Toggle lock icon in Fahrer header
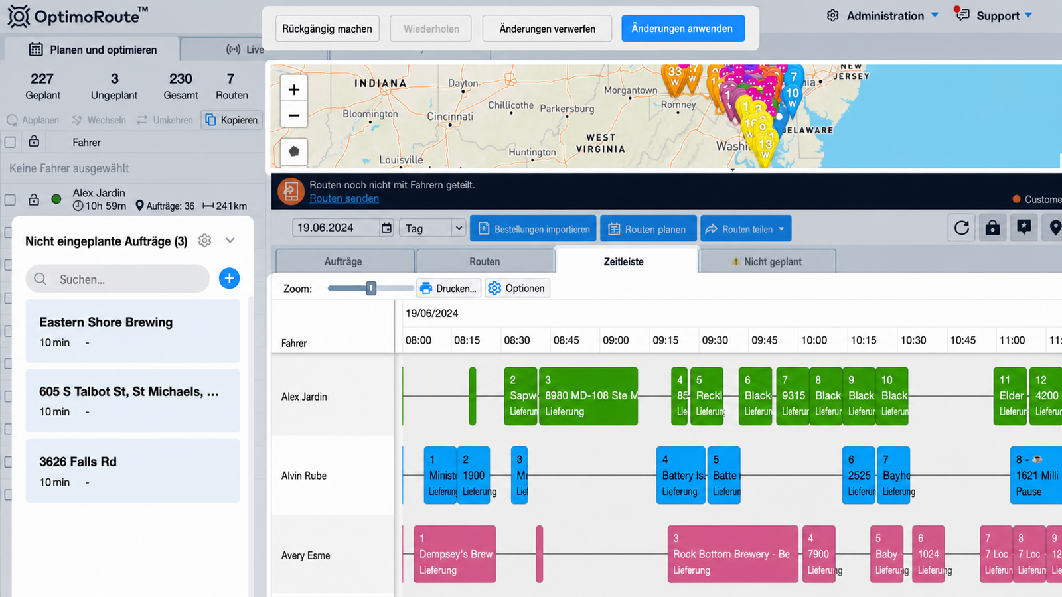 pos(34,141)
